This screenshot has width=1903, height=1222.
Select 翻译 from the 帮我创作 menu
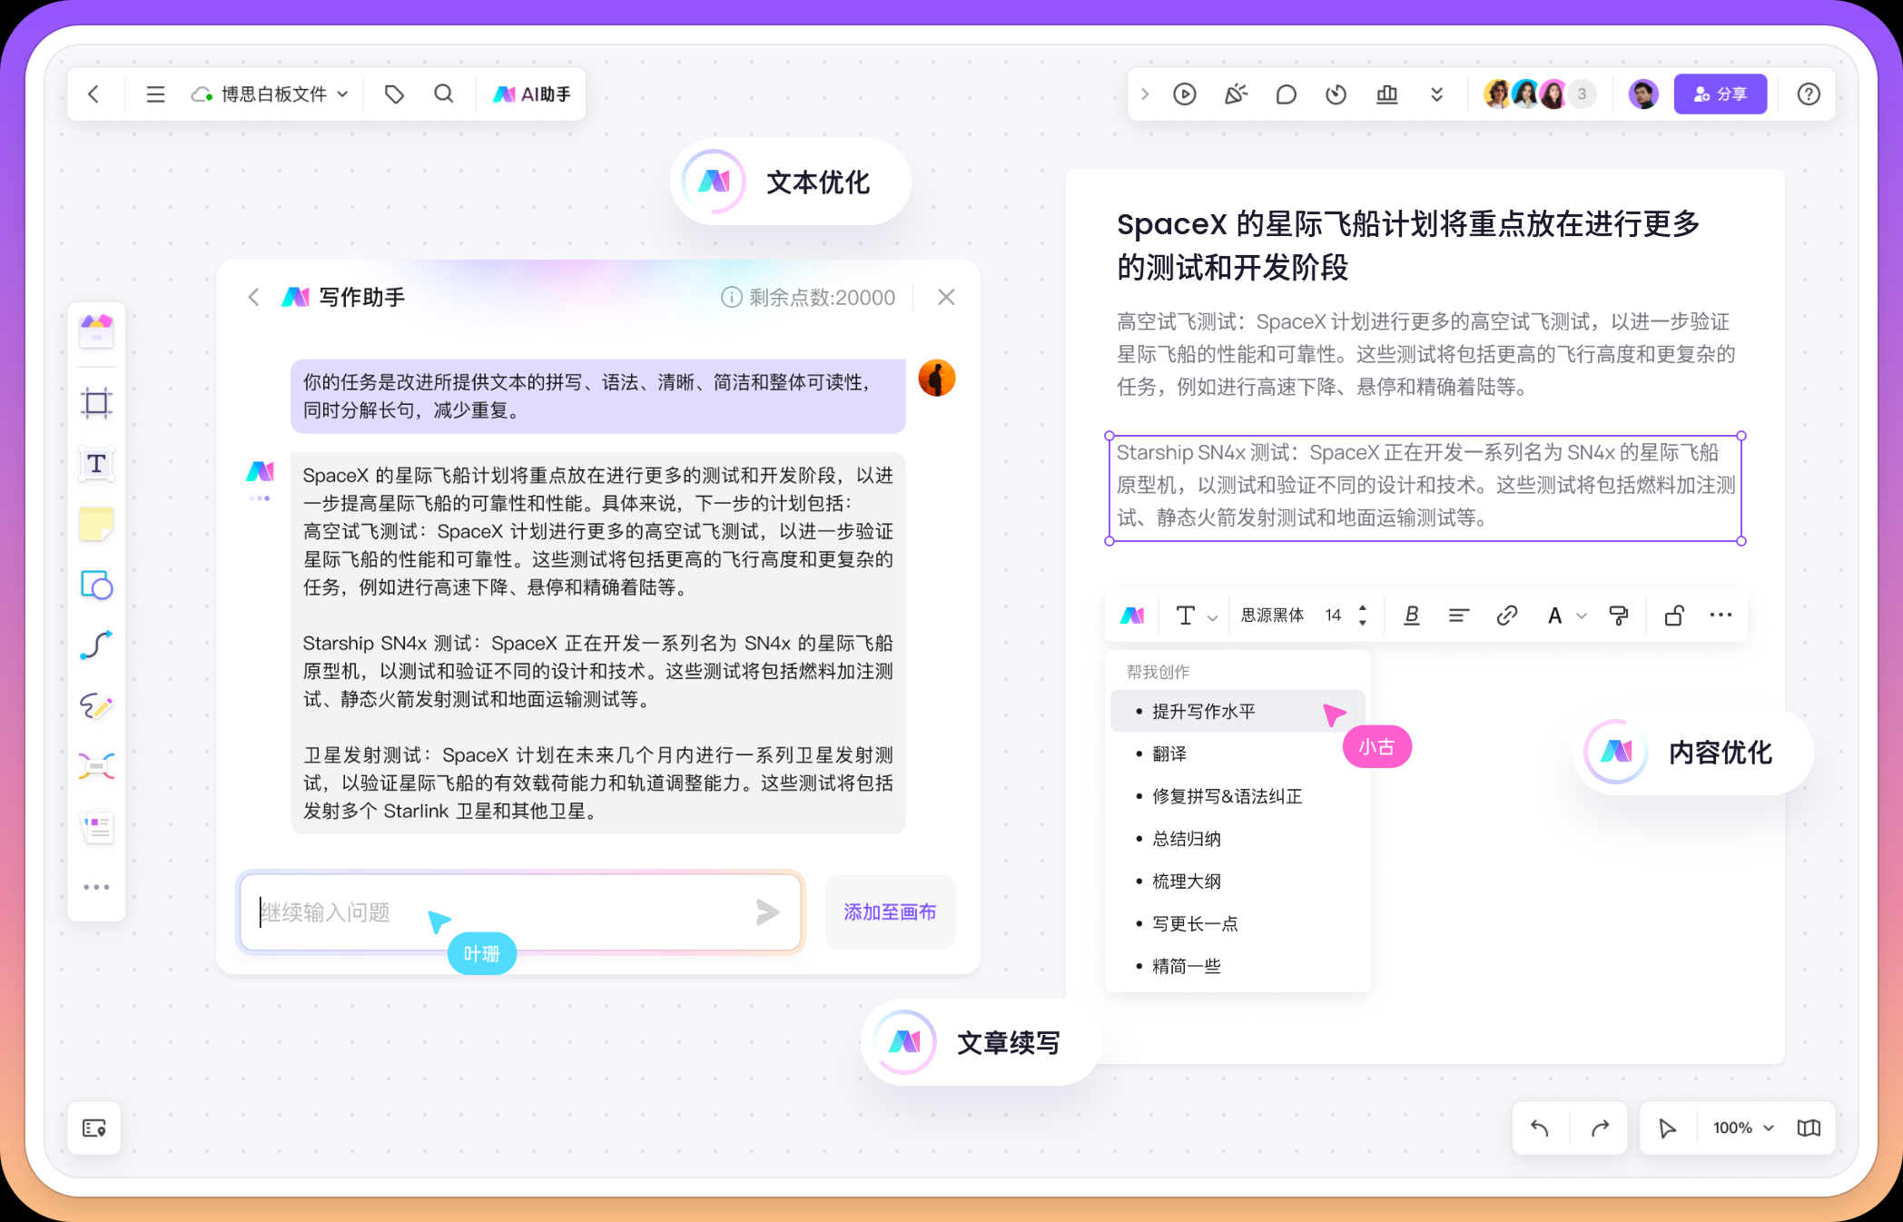(1171, 754)
